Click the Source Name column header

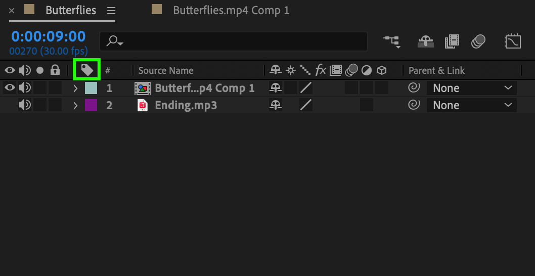166,70
